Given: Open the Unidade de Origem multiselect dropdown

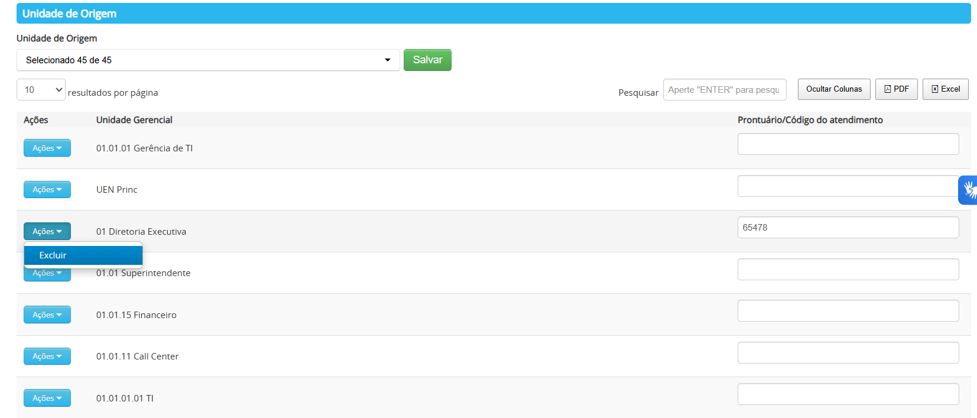Looking at the screenshot, I should click(208, 60).
